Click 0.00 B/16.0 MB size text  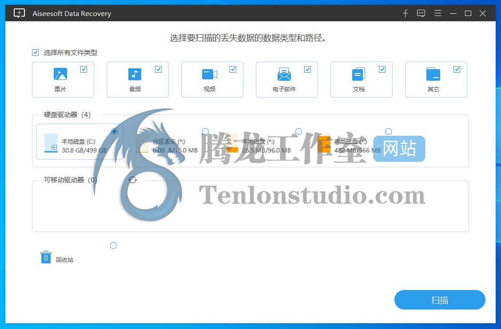[x=175, y=150]
